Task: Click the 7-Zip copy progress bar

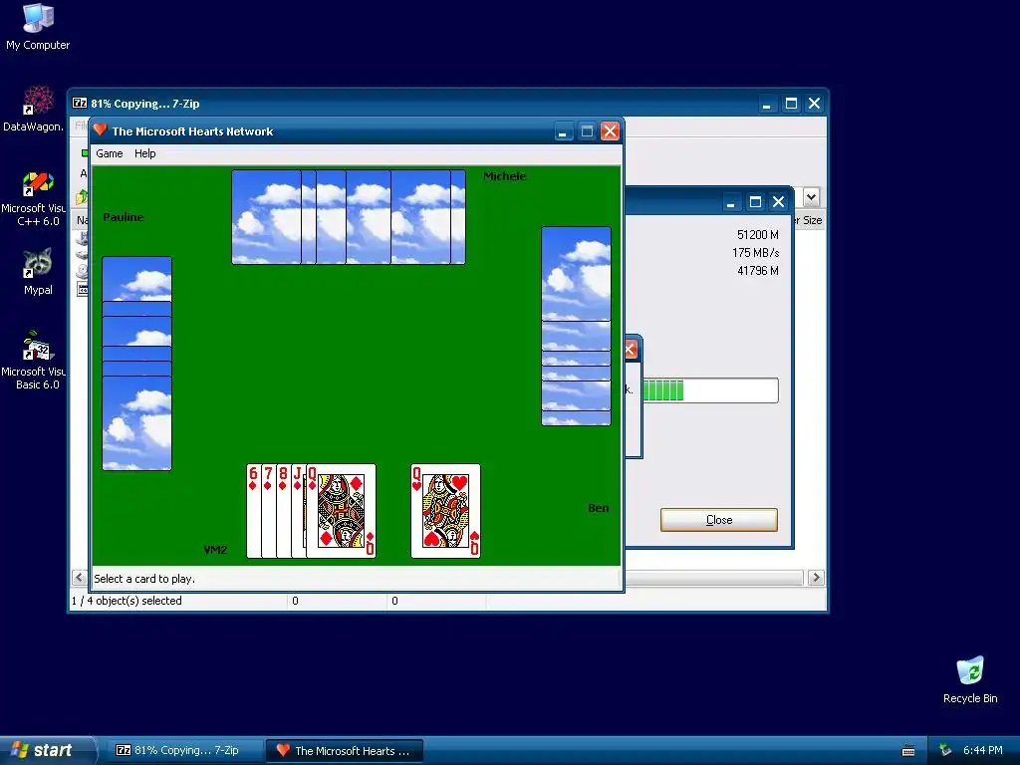Action: pyautogui.click(x=710, y=390)
